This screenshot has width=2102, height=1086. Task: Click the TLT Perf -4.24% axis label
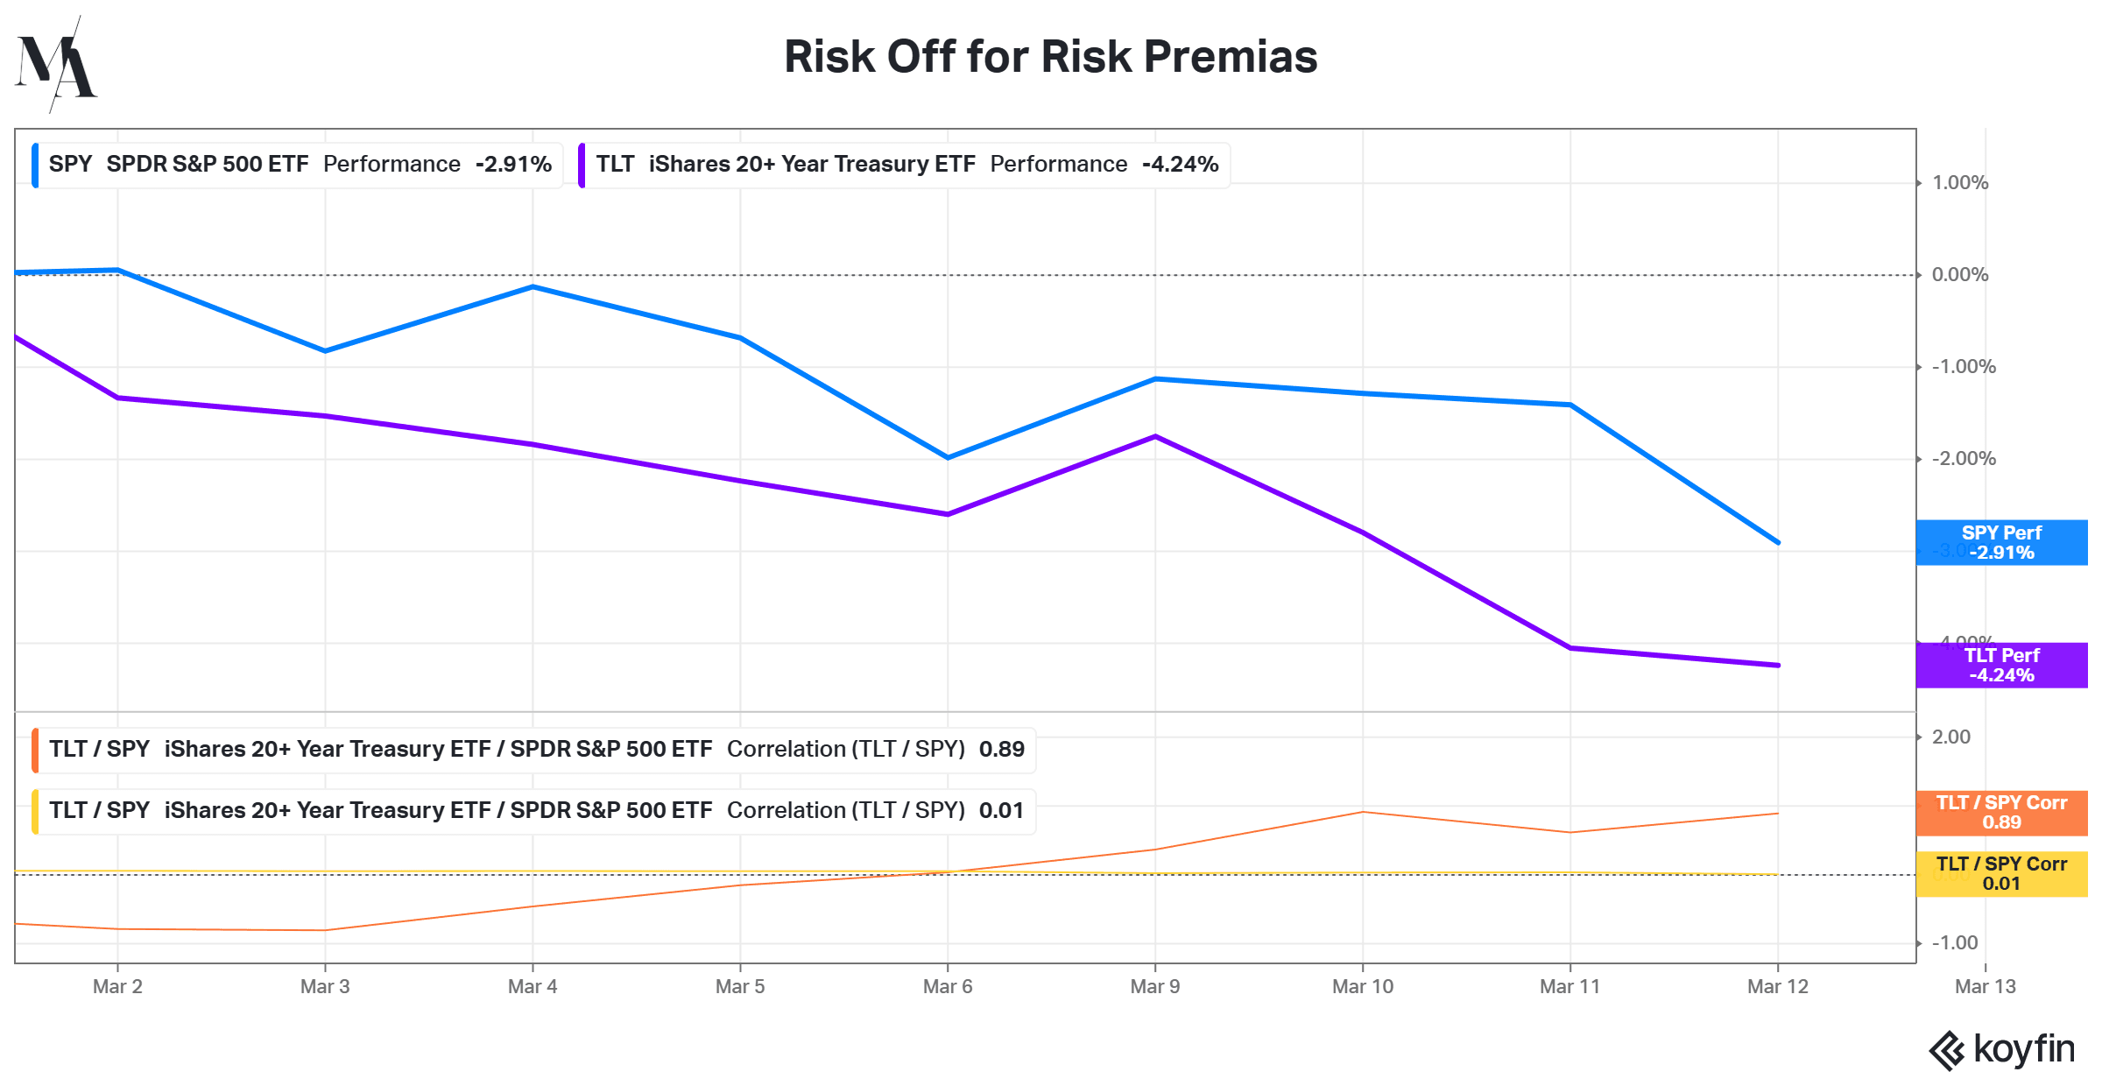click(2001, 666)
